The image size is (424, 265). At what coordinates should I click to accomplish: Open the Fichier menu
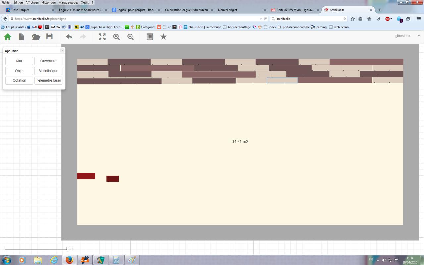pyautogui.click(x=6, y=2)
